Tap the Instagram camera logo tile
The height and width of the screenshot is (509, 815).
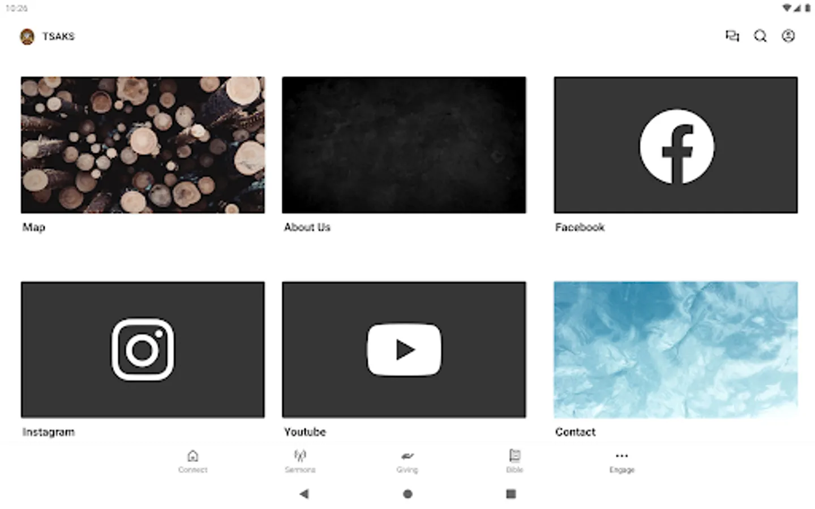[143, 350]
